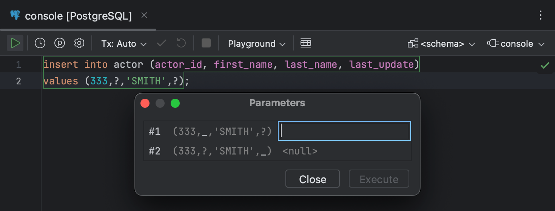Toggle the in-editor results table icon
555x211 pixels.
coord(305,43)
